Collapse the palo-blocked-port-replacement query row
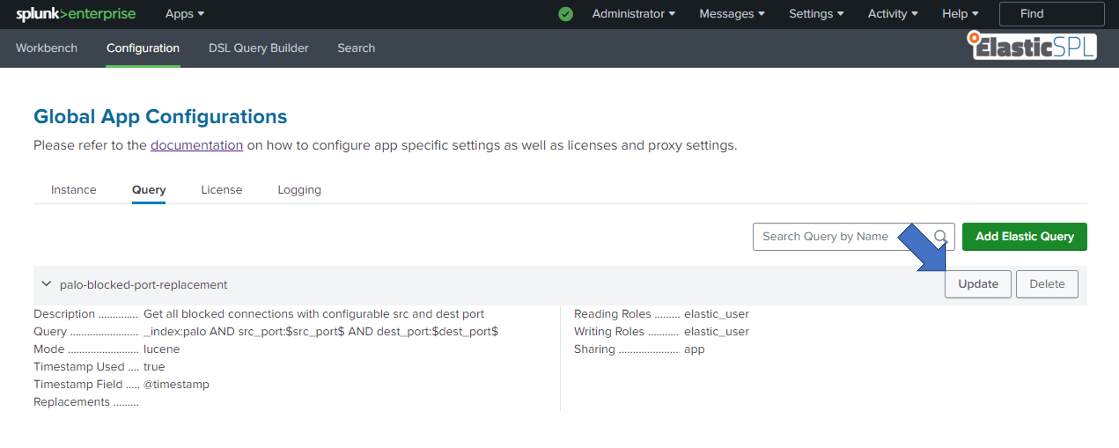 pos(46,284)
